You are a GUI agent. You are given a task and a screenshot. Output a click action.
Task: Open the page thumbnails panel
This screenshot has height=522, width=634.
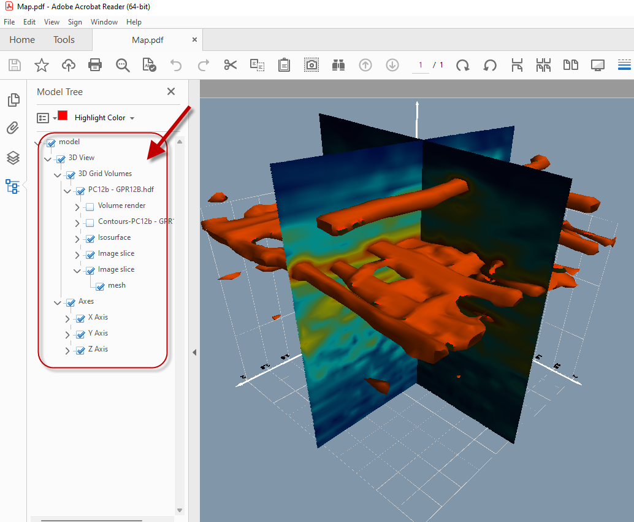click(x=13, y=100)
